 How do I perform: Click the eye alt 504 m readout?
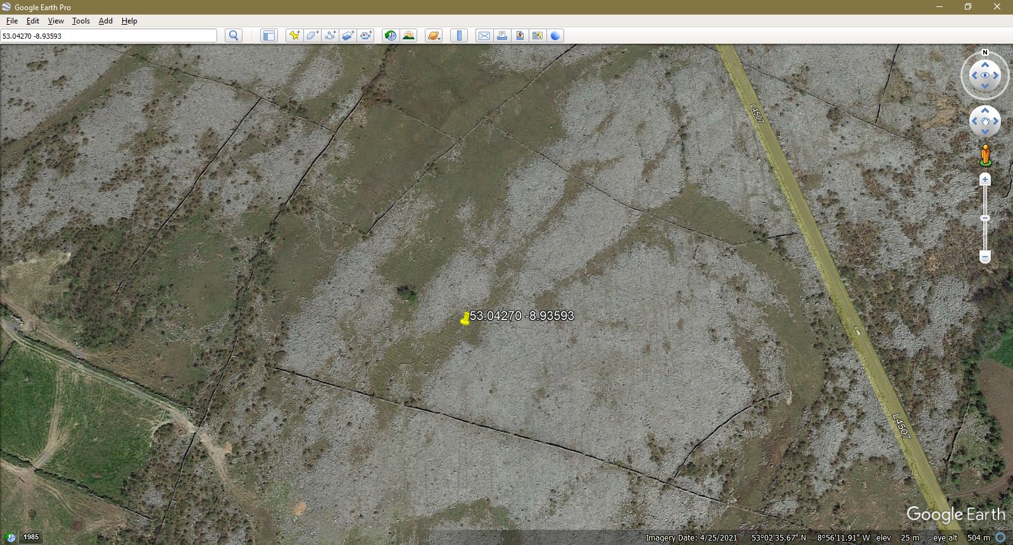tap(962, 537)
